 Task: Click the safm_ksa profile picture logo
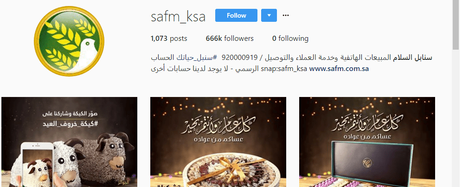pos(69,41)
